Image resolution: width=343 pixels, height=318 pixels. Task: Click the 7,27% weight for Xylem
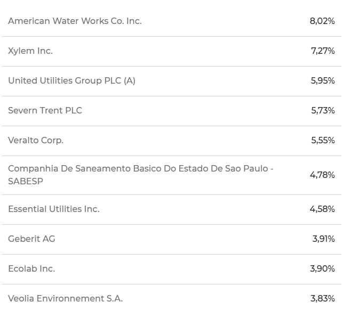[x=323, y=51]
